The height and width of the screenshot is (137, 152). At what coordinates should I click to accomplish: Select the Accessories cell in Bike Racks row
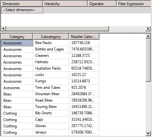coord(17,43)
